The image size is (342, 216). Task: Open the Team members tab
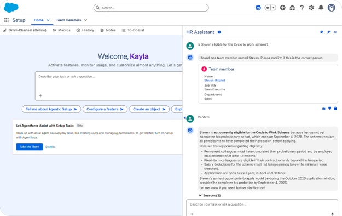tap(68, 20)
